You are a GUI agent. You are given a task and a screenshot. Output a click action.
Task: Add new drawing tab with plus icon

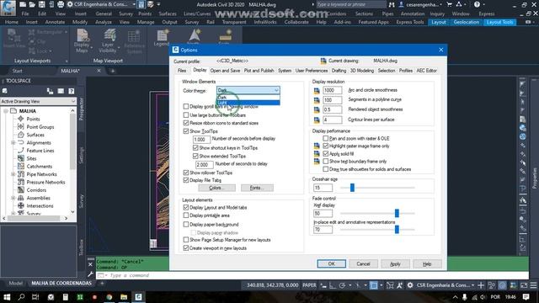click(113, 71)
